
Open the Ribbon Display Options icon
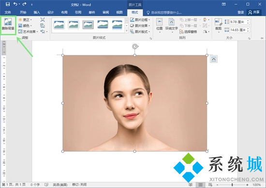(224, 4)
